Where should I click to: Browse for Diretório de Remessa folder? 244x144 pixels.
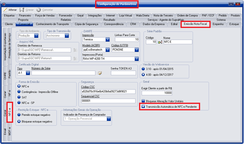click(x=76, y=50)
